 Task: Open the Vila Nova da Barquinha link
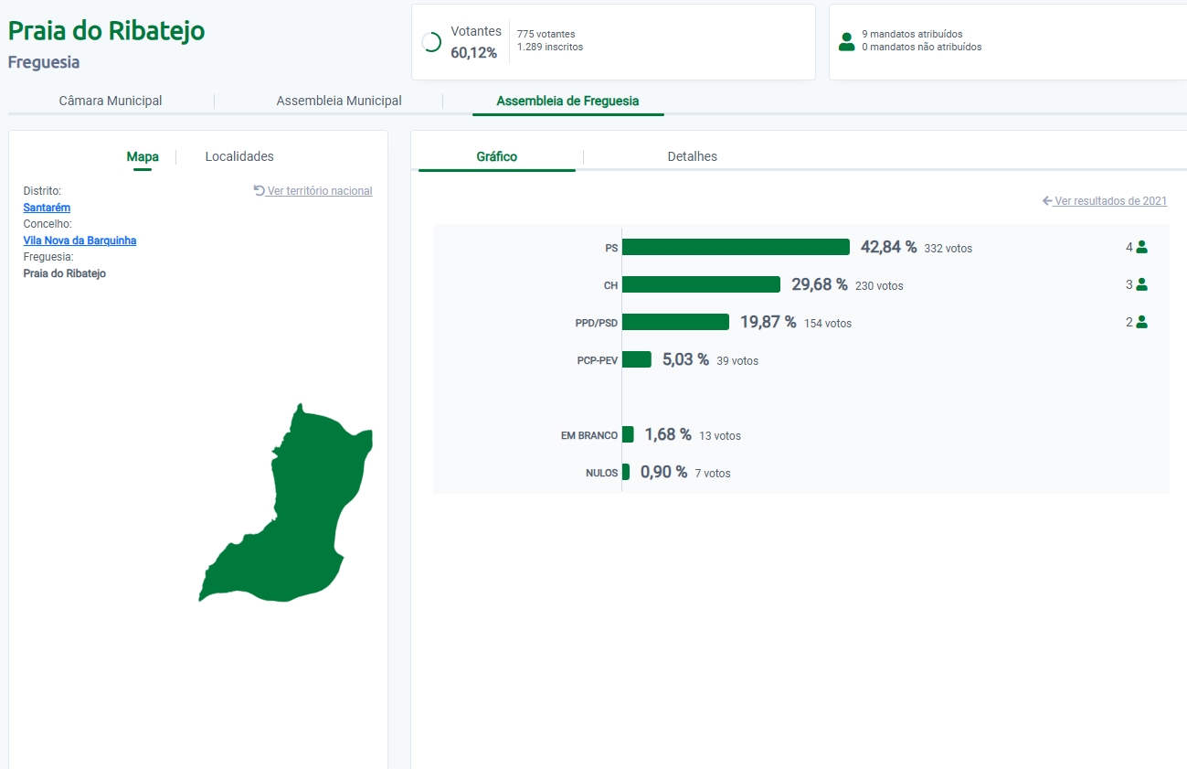(79, 240)
